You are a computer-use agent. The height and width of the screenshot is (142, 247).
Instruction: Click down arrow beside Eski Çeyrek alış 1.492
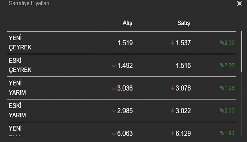click(x=114, y=66)
